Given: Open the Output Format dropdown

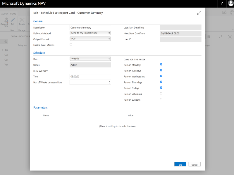Looking at the screenshot, I should click(x=90, y=39).
